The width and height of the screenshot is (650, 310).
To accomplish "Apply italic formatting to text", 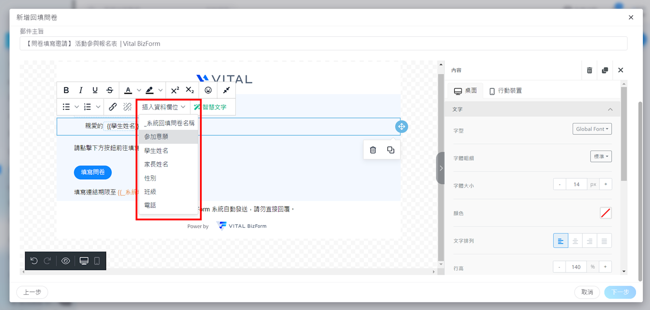I will [80, 90].
